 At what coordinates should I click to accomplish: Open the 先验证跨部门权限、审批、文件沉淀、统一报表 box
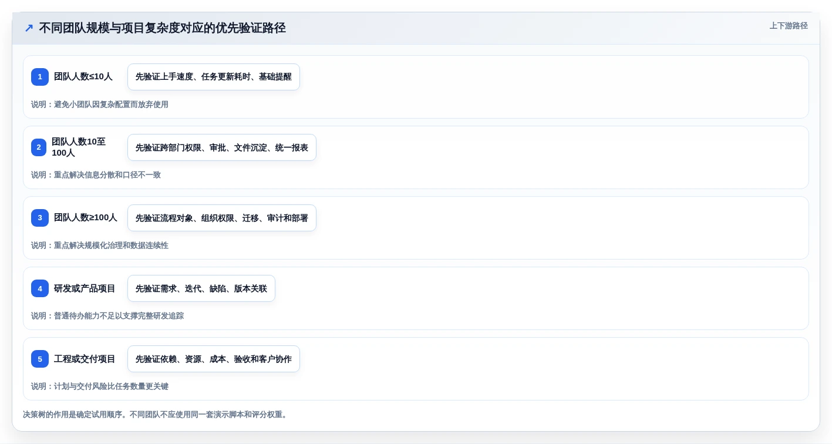[x=222, y=147]
